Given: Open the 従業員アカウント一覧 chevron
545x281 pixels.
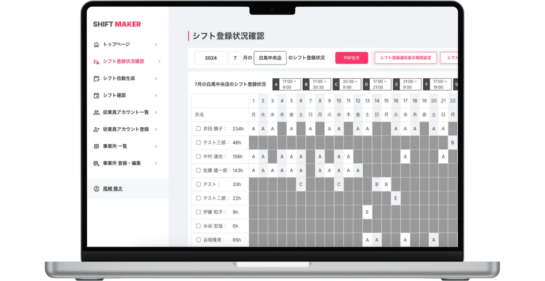Looking at the screenshot, I should 156,112.
